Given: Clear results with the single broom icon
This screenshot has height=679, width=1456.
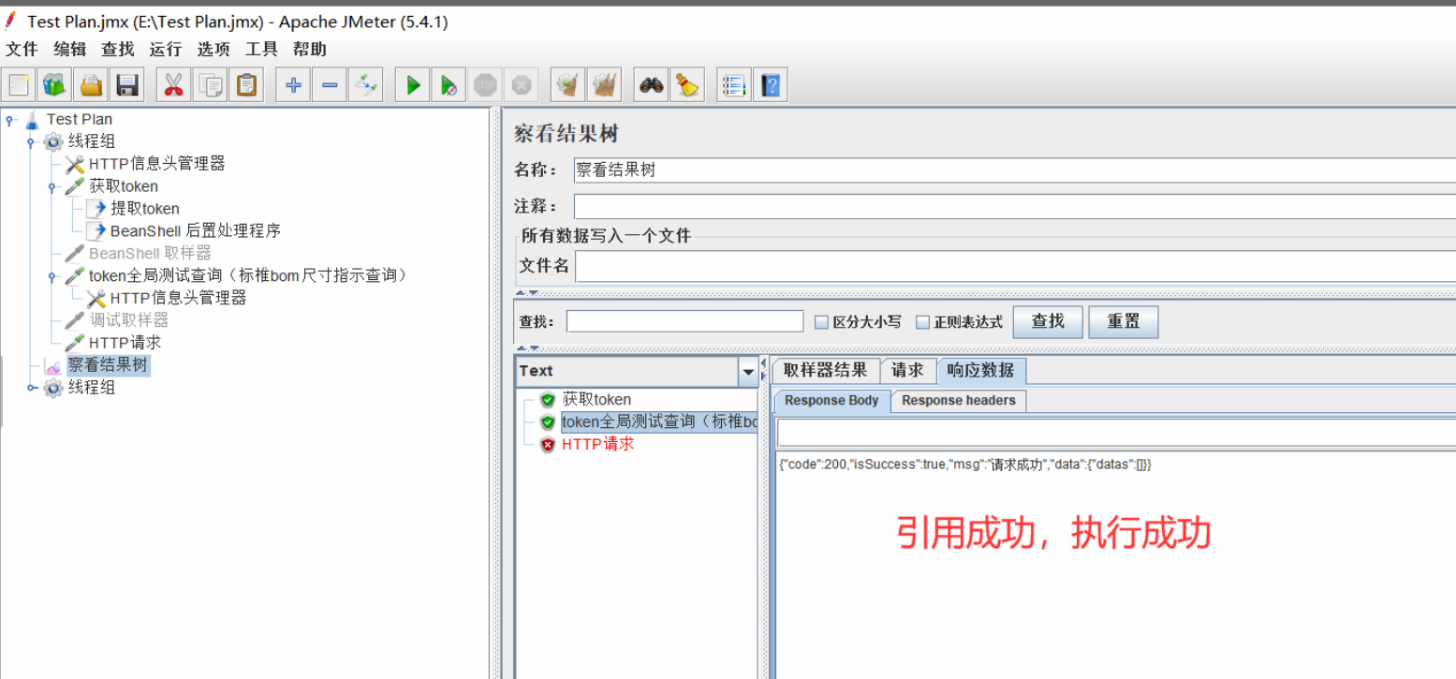Looking at the screenshot, I should click(567, 85).
